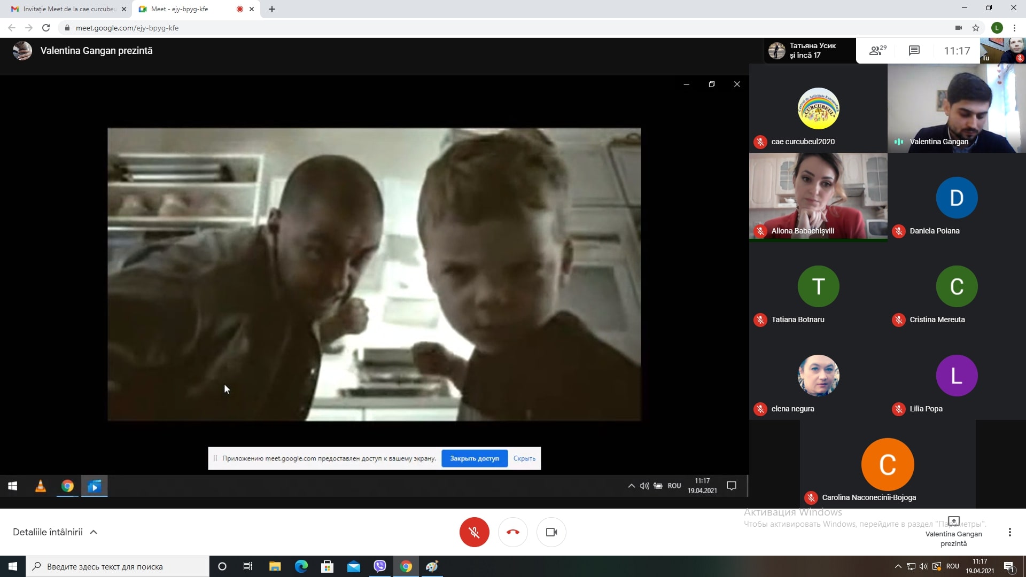1026x577 pixels.
Task: Hang up the call
Action: pos(512,532)
